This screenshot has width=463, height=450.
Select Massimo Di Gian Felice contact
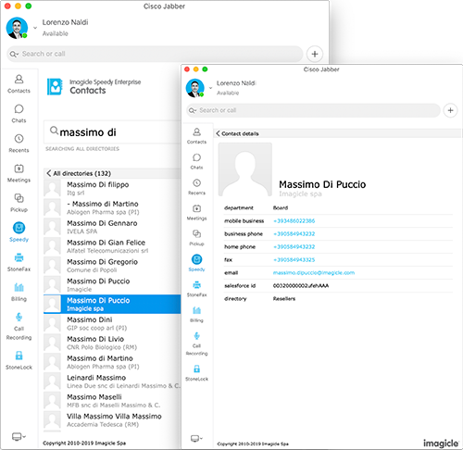(112, 246)
